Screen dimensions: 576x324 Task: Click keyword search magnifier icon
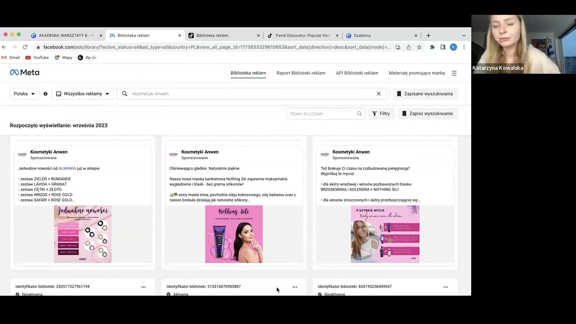point(359,113)
